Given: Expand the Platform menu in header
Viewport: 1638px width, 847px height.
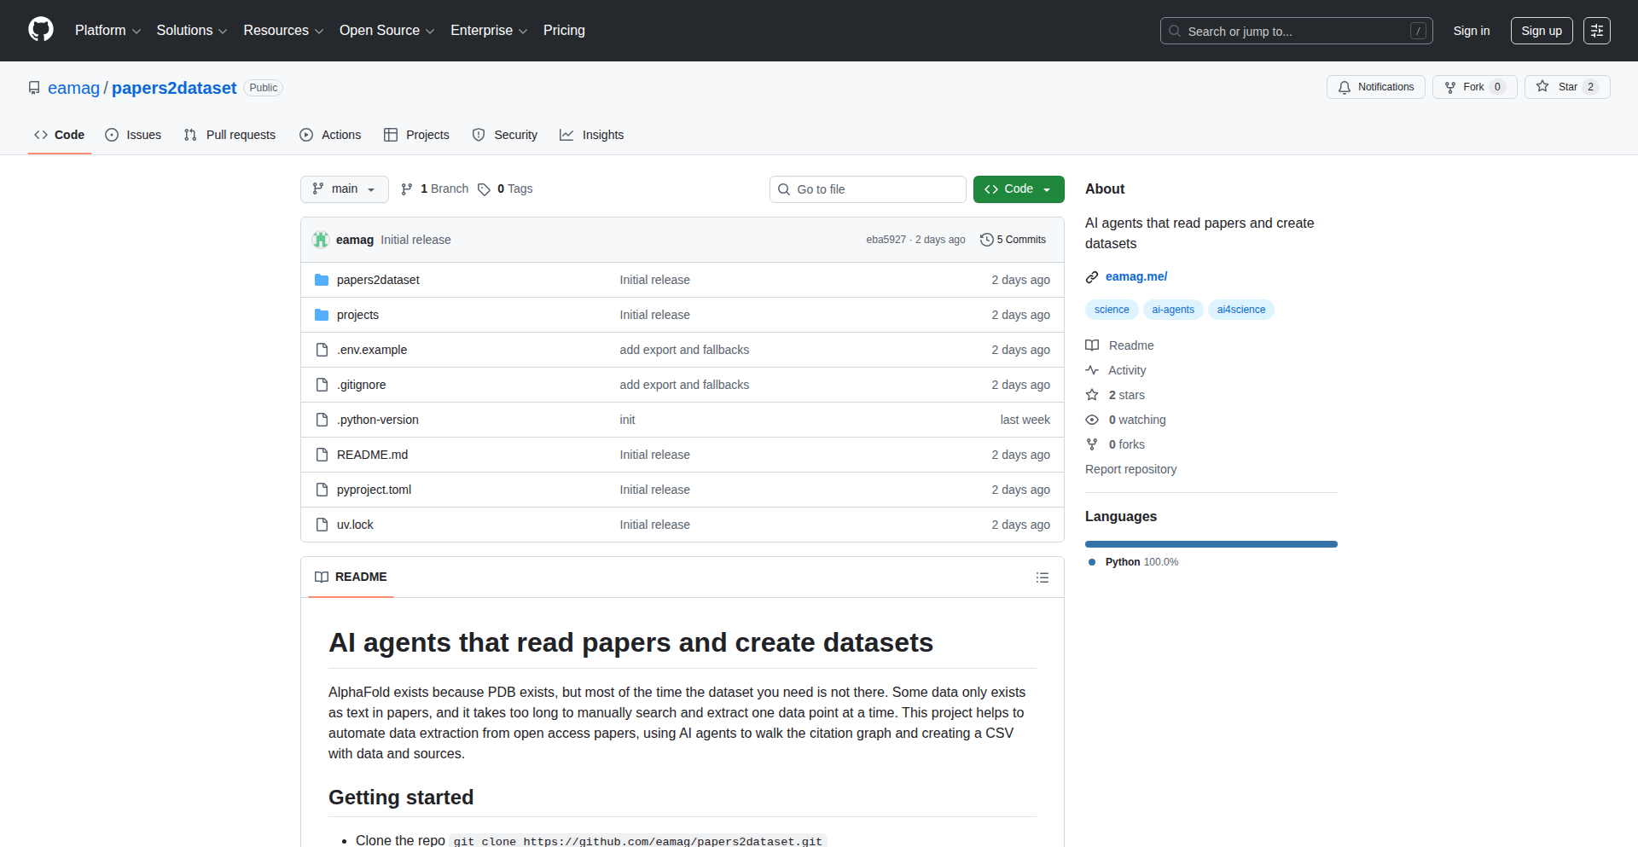Looking at the screenshot, I should [x=107, y=31].
